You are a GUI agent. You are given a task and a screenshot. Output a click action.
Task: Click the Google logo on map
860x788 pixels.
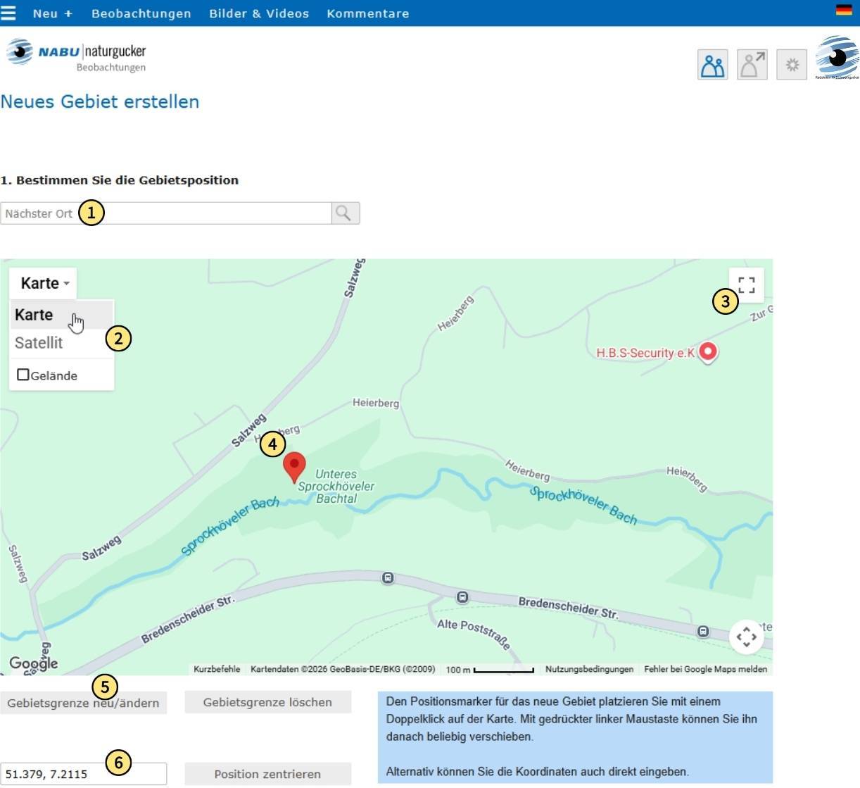33,663
